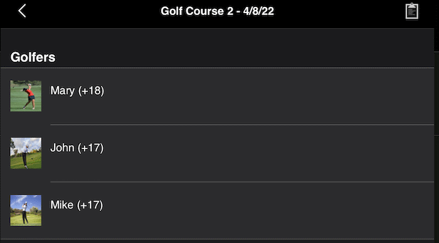Screen dimensions: 439x243
Task: Click the empty area of Mike's row
Action: 269,210
